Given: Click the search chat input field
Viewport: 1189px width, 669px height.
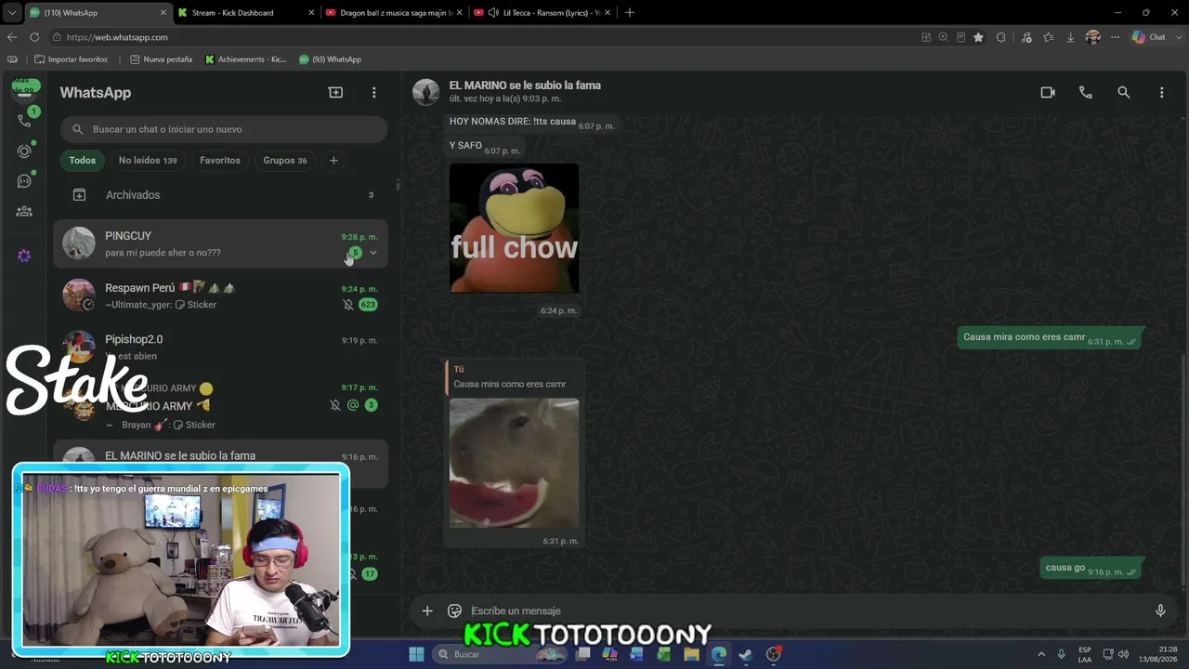Looking at the screenshot, I should (224, 129).
